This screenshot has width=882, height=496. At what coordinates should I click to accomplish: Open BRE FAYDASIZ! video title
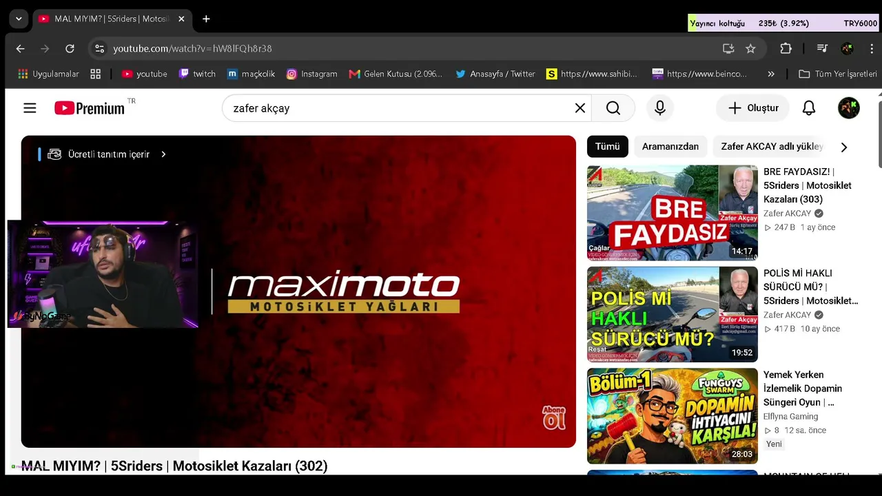click(808, 185)
